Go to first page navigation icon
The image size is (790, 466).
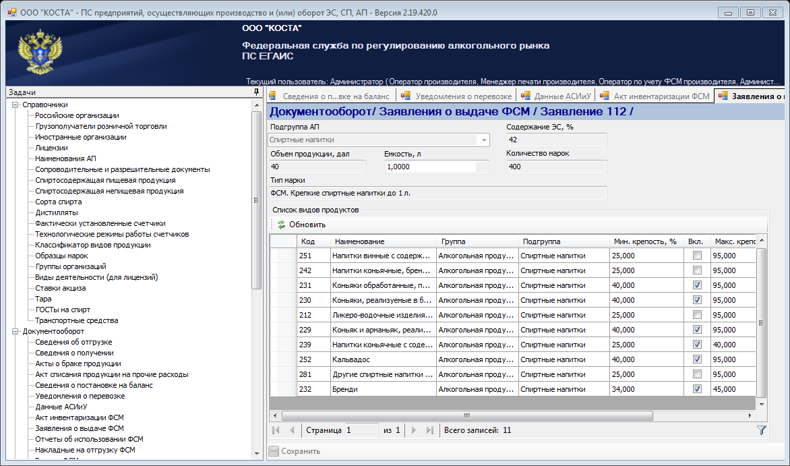point(276,430)
